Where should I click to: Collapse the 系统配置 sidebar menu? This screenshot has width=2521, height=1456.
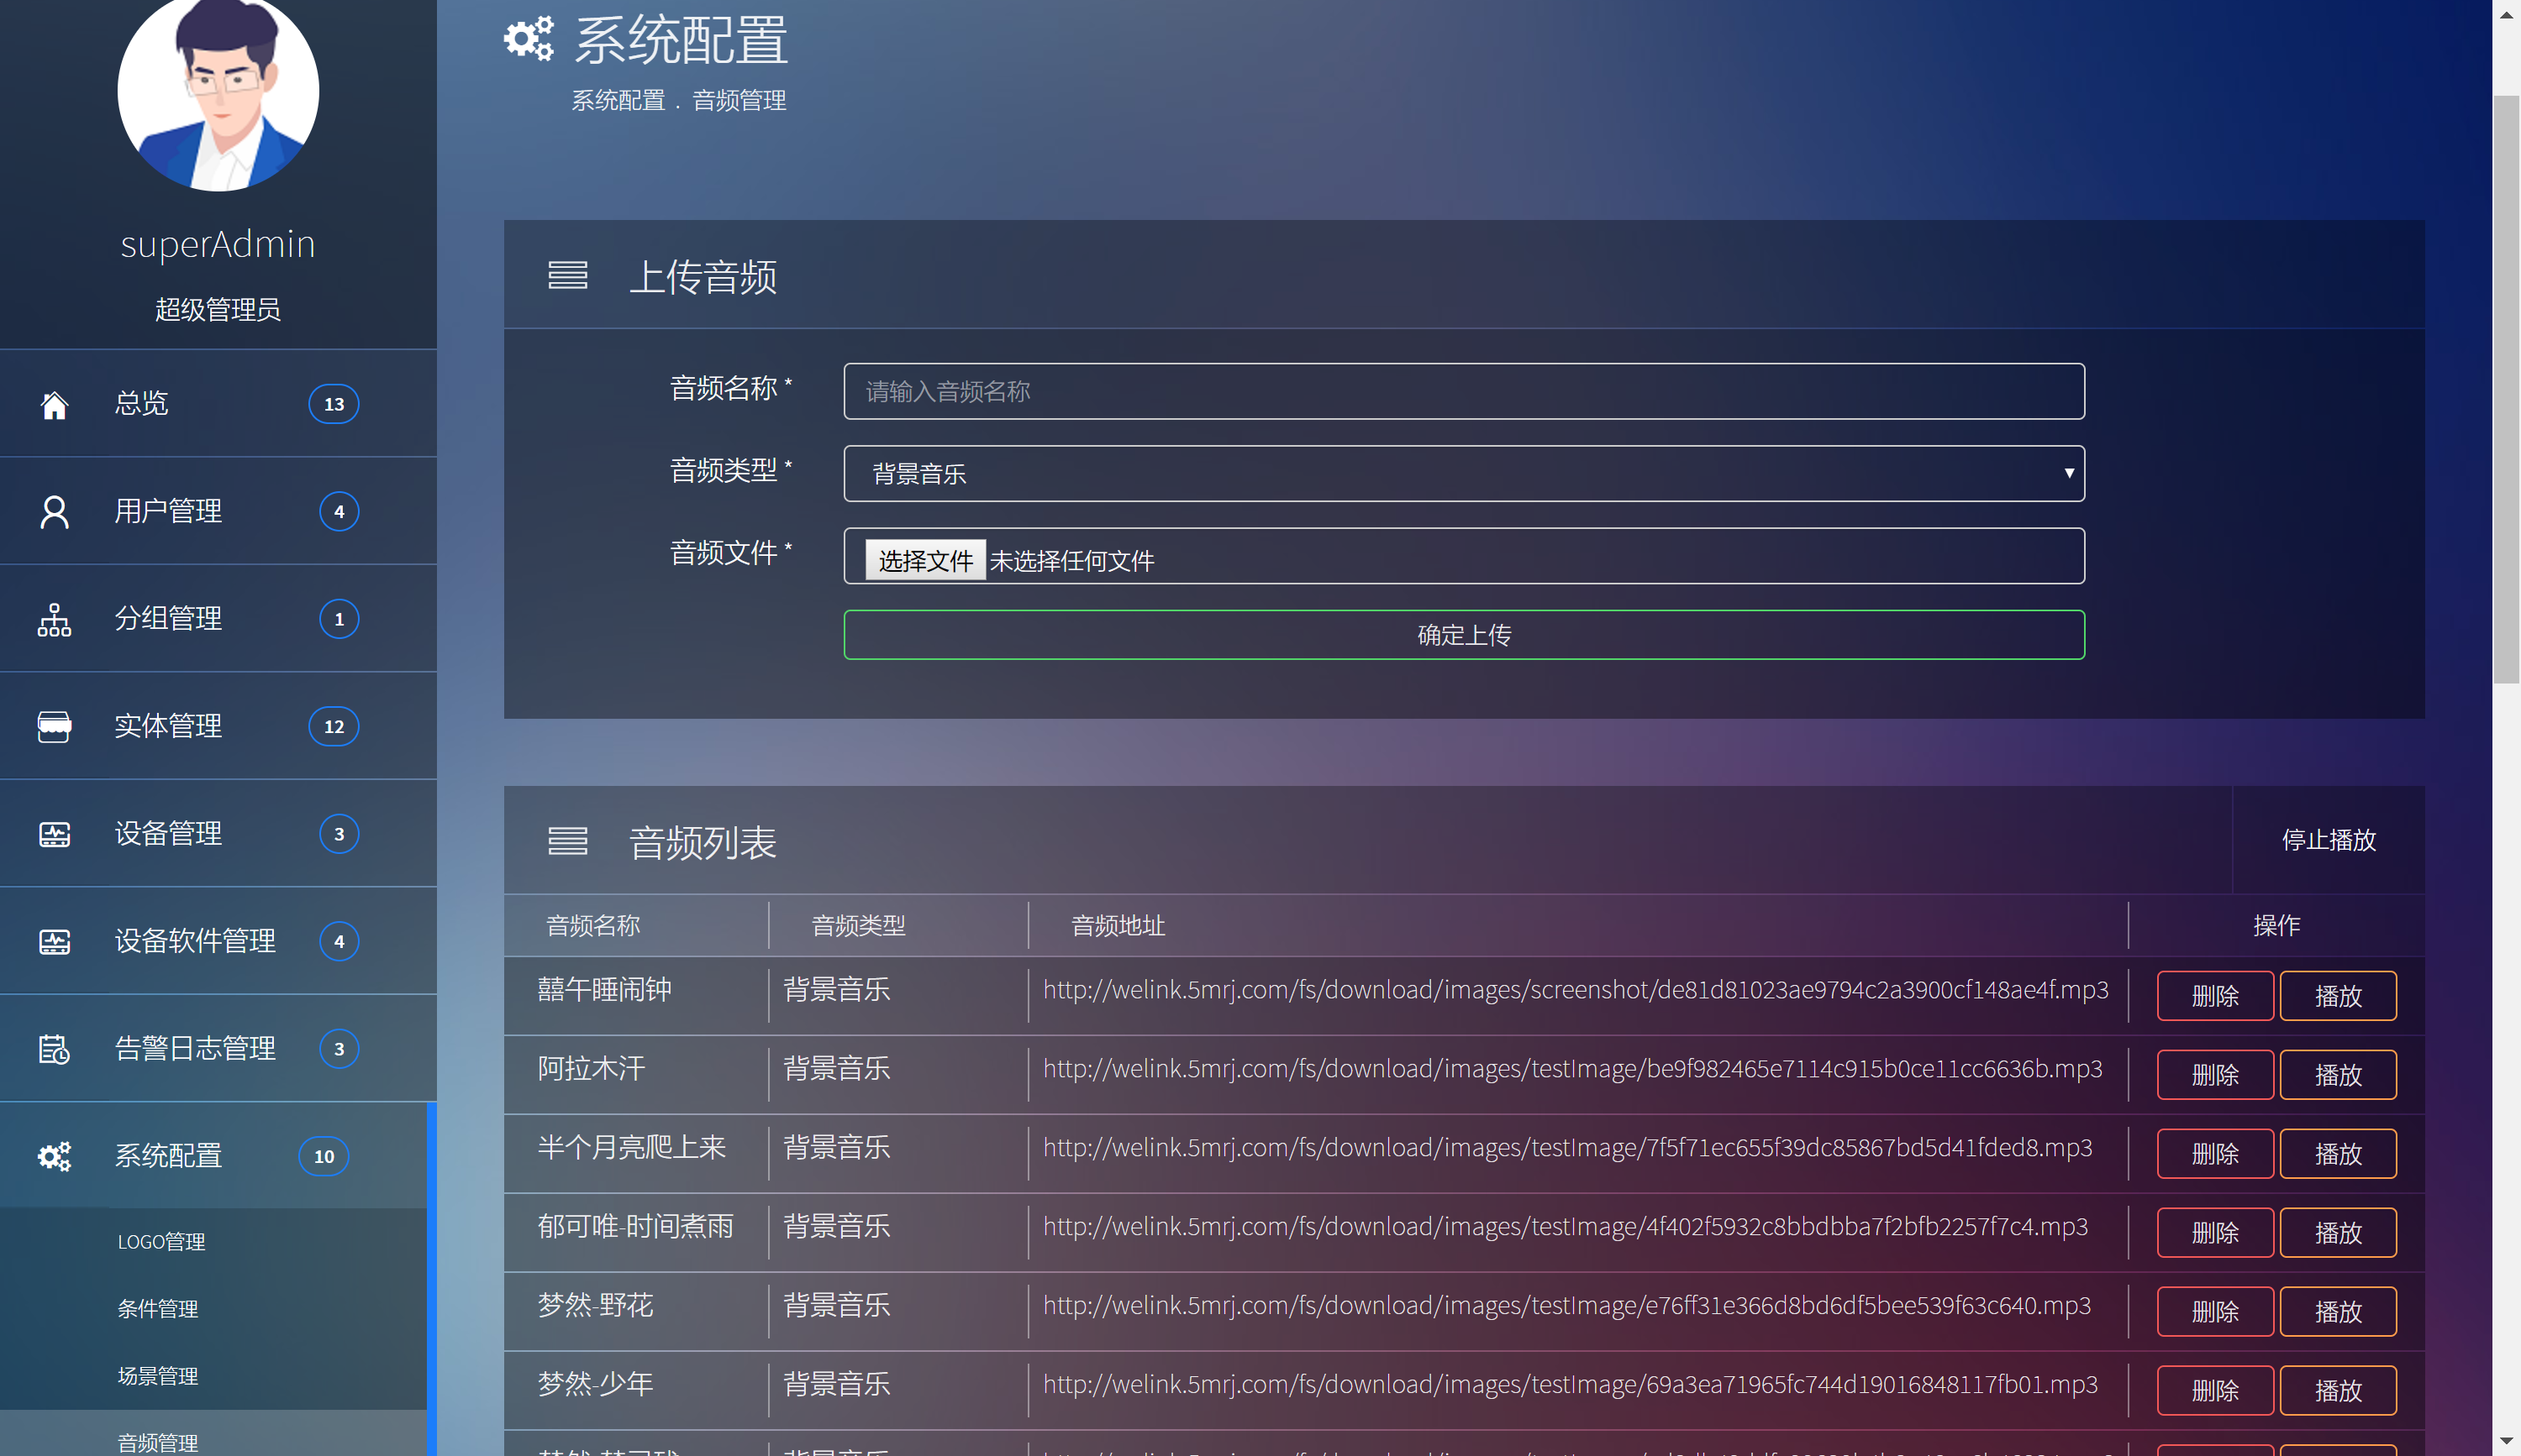point(168,1156)
